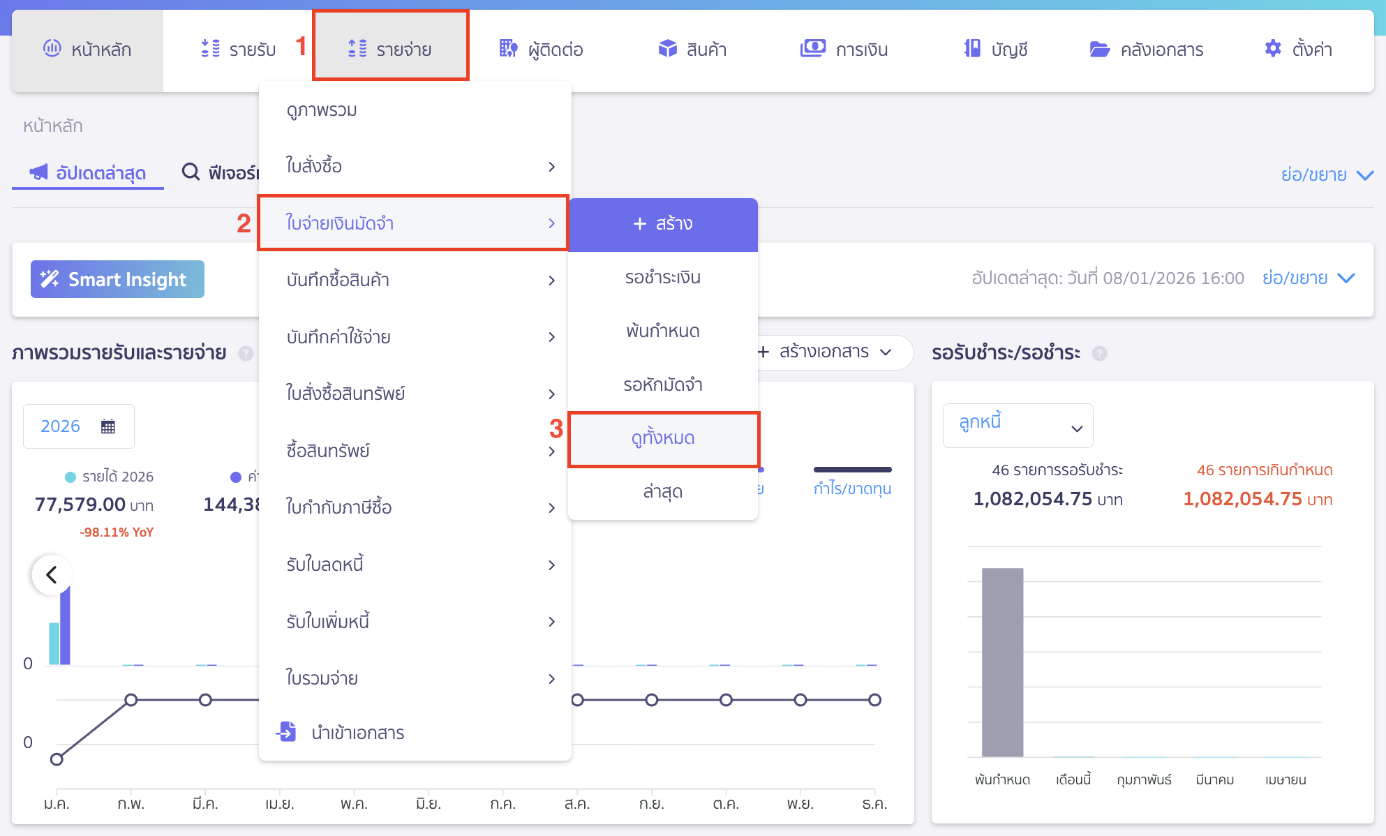Open the หน้าหลัก home page
The height and width of the screenshot is (836, 1386).
pos(87,49)
